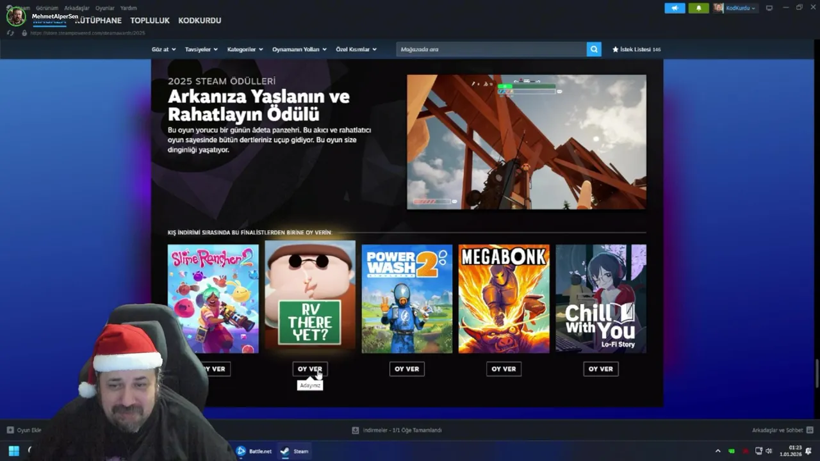
Task: Switch to the TOPLULUK tab
Action: click(x=150, y=20)
